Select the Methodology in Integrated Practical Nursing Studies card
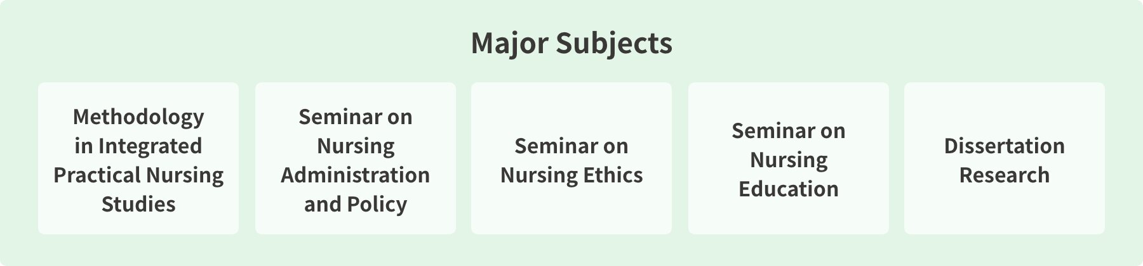 pos(138,158)
